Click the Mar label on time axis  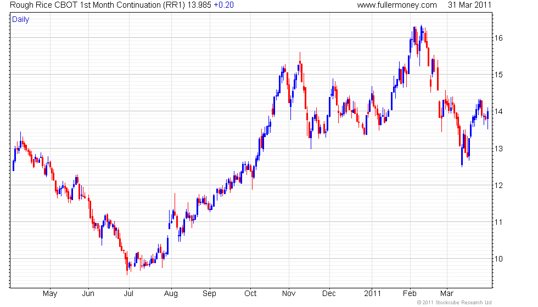(x=447, y=294)
